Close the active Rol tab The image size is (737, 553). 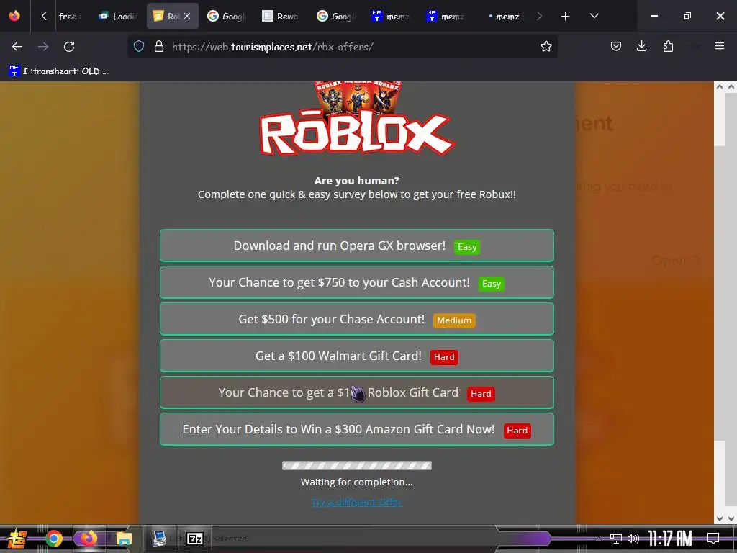click(187, 16)
